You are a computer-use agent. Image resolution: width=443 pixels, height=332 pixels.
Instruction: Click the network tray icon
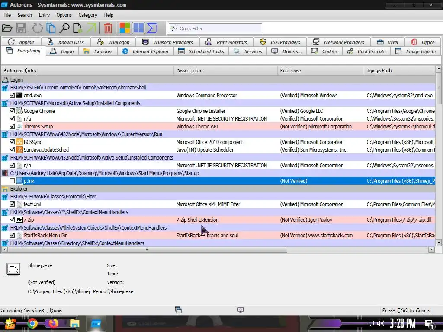click(370, 323)
